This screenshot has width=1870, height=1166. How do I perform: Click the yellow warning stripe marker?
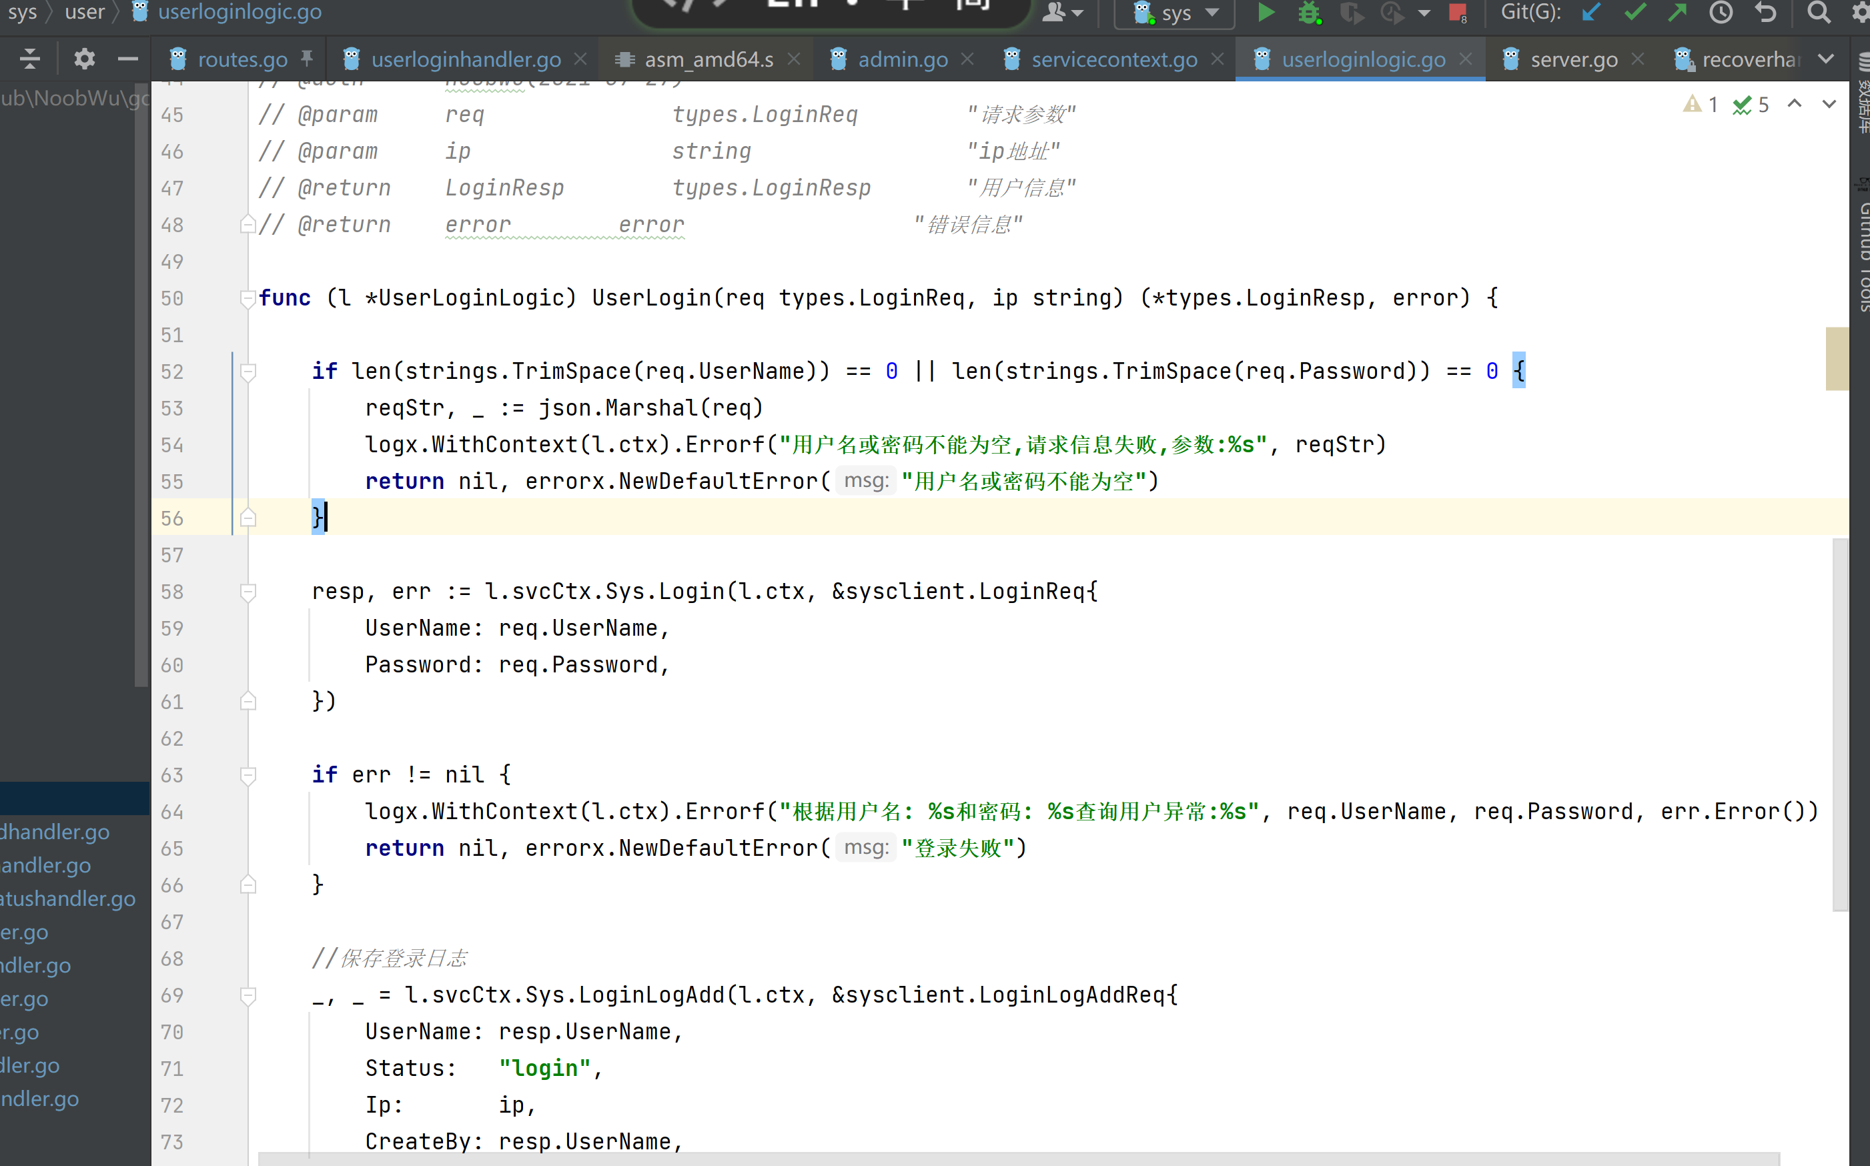coord(1837,359)
